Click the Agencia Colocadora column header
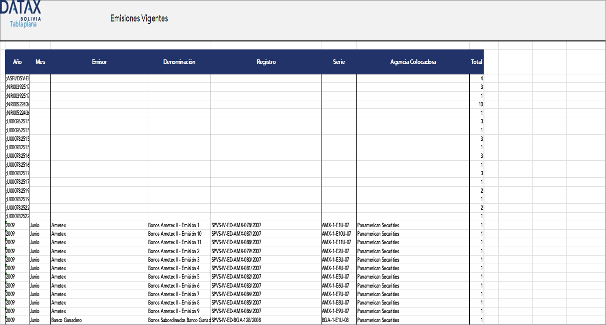Viewport: 606px width, 325px height. click(x=413, y=62)
